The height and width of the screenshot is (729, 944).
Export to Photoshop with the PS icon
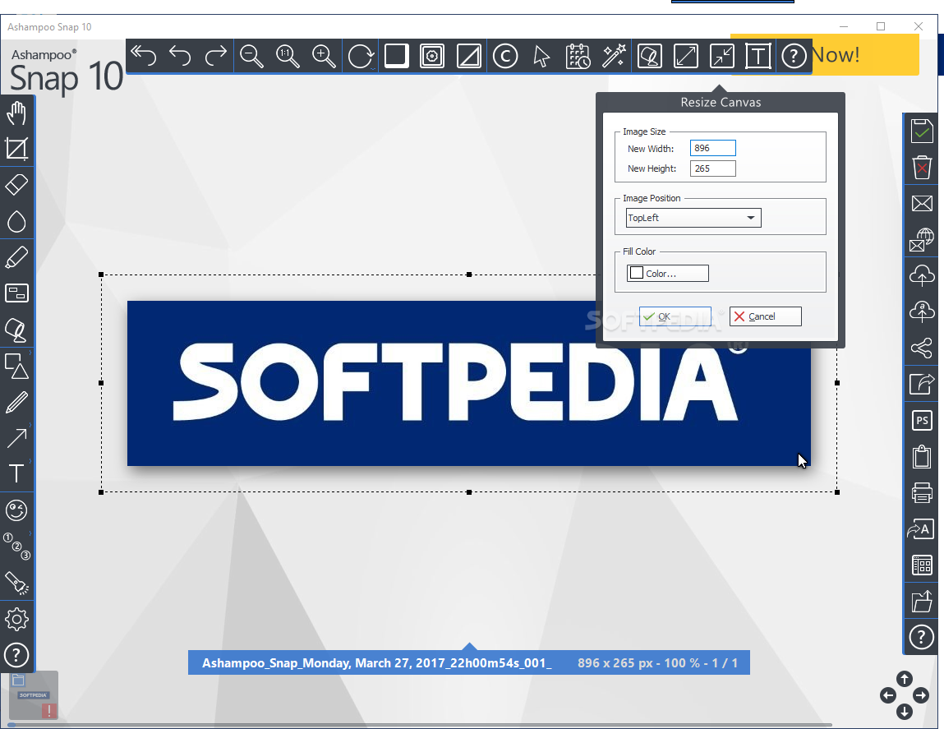point(922,420)
